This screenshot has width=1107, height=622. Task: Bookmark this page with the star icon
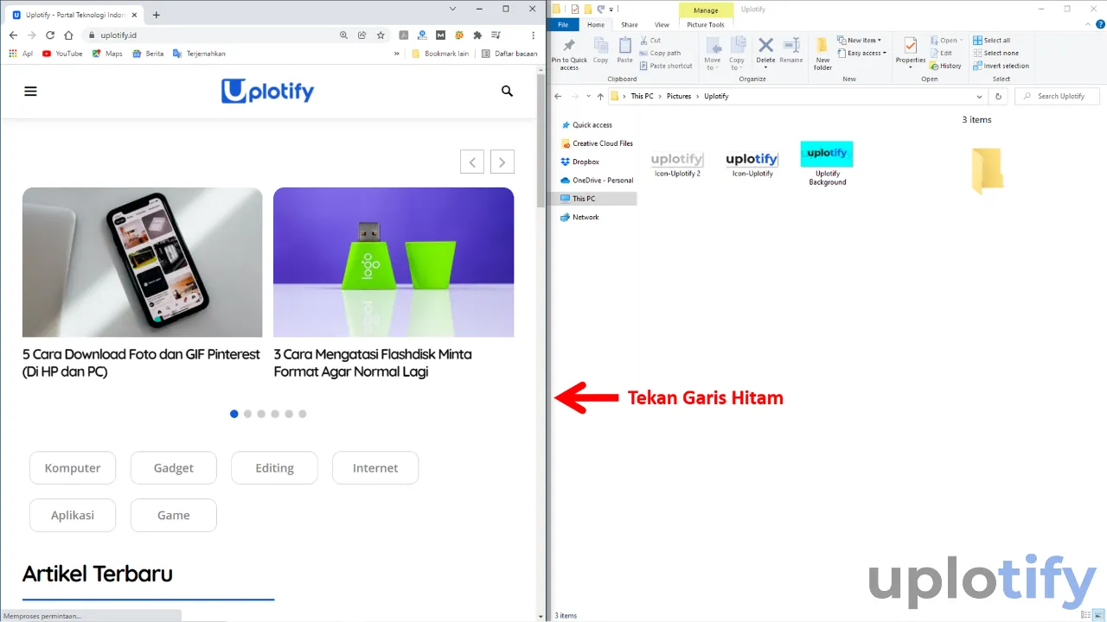(381, 35)
